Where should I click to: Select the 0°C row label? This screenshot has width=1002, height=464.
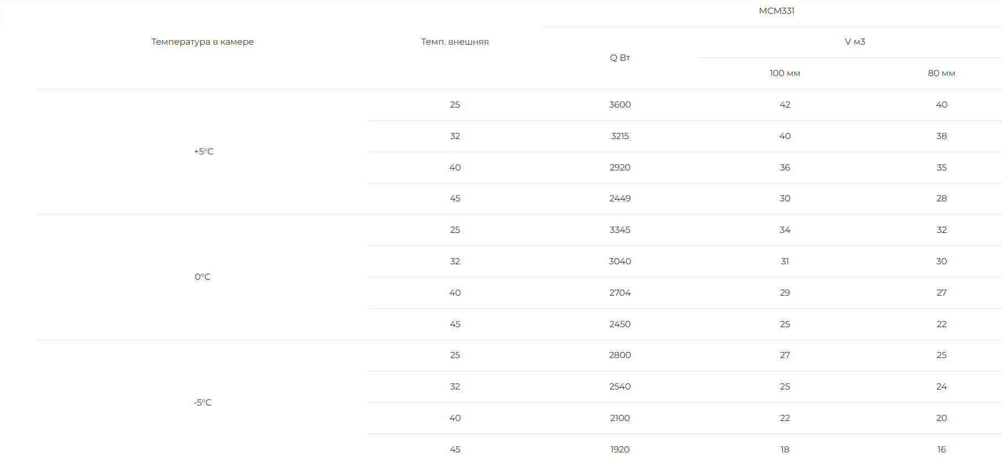pyautogui.click(x=203, y=277)
